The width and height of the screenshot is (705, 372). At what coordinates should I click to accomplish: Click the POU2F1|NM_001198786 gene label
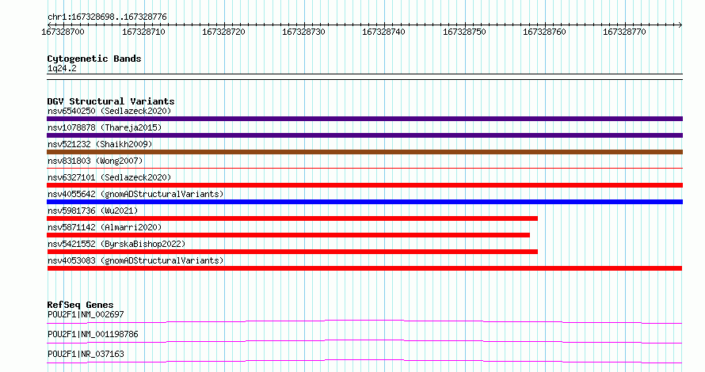(93, 334)
